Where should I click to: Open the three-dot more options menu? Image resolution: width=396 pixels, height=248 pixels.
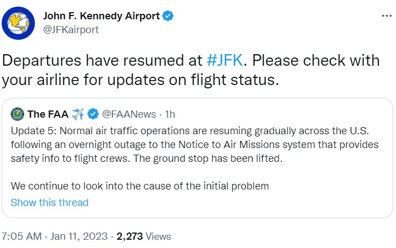point(387,16)
